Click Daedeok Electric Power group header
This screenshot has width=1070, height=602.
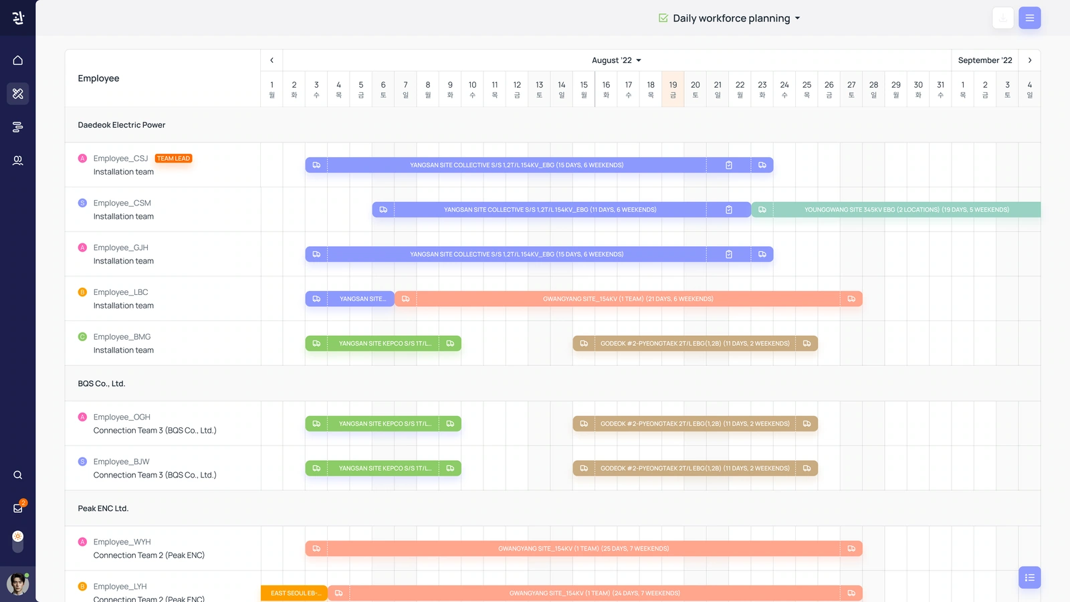[x=122, y=125]
